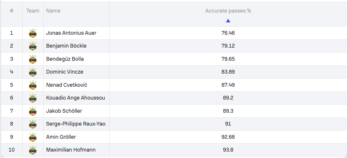The height and width of the screenshot is (158, 347).
Task: Click the team badge next to Kouadio Ange Ahoussou
Action: (x=33, y=98)
